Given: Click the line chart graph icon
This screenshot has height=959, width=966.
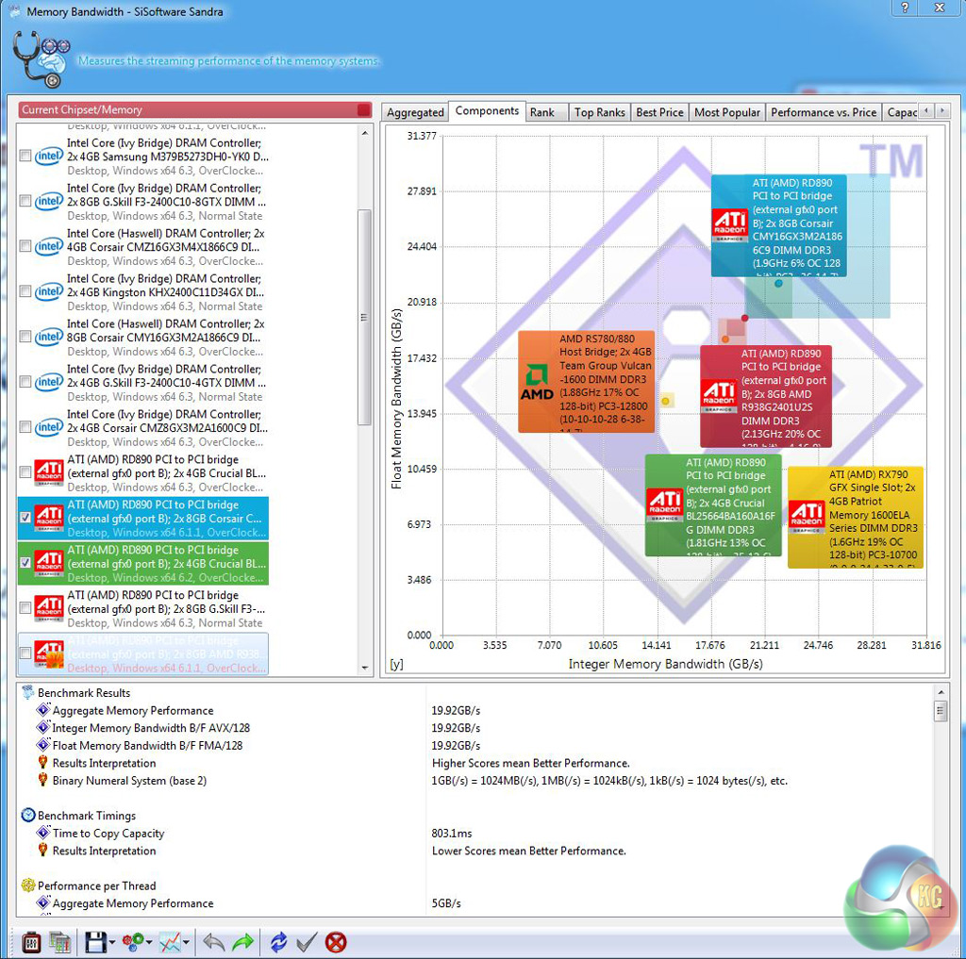Looking at the screenshot, I should (x=170, y=942).
